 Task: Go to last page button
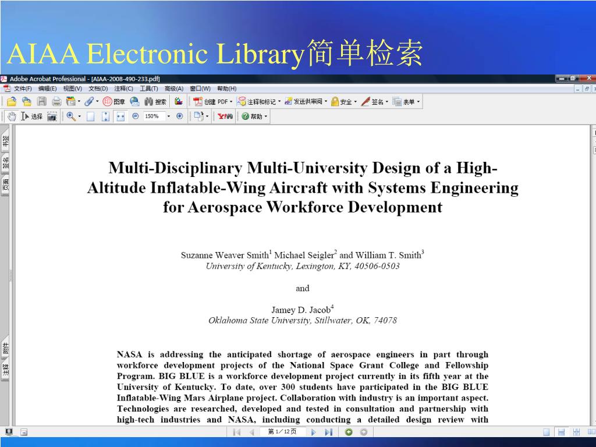[329, 432]
